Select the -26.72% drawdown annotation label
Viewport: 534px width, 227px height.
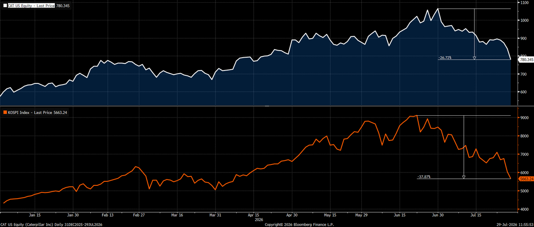pyautogui.click(x=446, y=58)
